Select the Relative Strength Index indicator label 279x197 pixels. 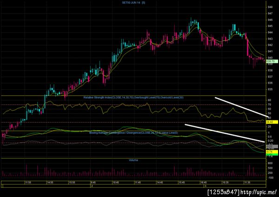coord(133,98)
